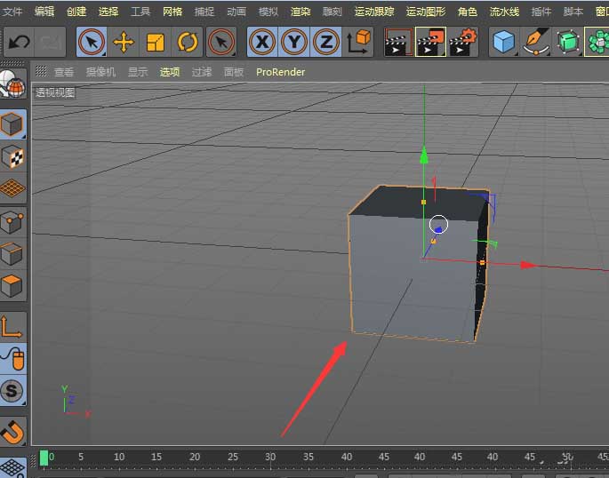This screenshot has width=609, height=478.
Task: Switch to Edges mode
Action: coord(12,254)
